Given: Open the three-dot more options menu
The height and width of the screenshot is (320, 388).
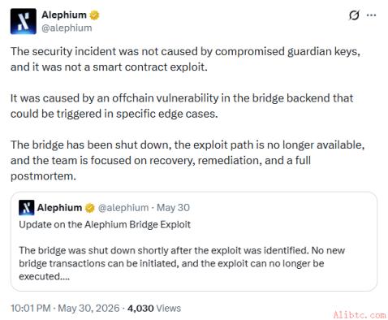Looking at the screenshot, I should pyautogui.click(x=371, y=15).
